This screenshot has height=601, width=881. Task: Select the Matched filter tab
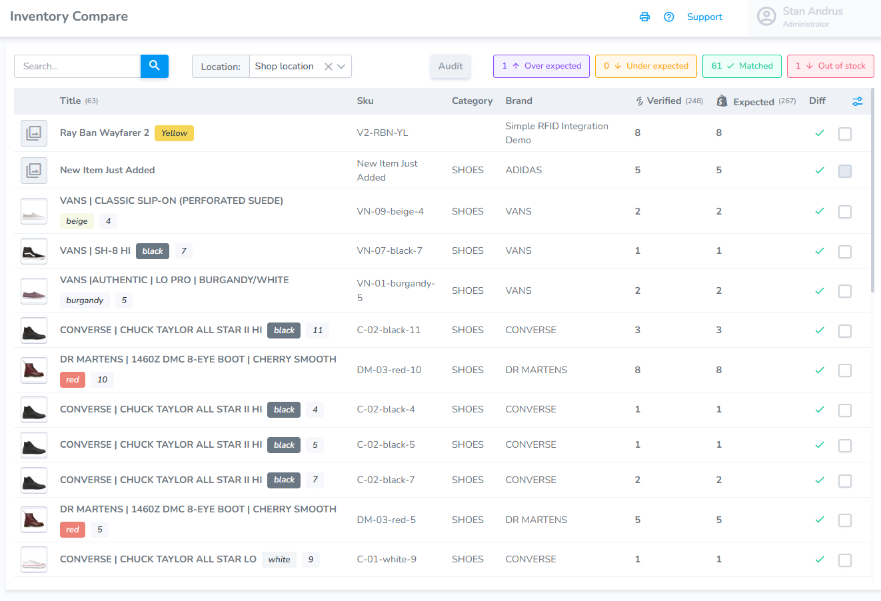742,66
